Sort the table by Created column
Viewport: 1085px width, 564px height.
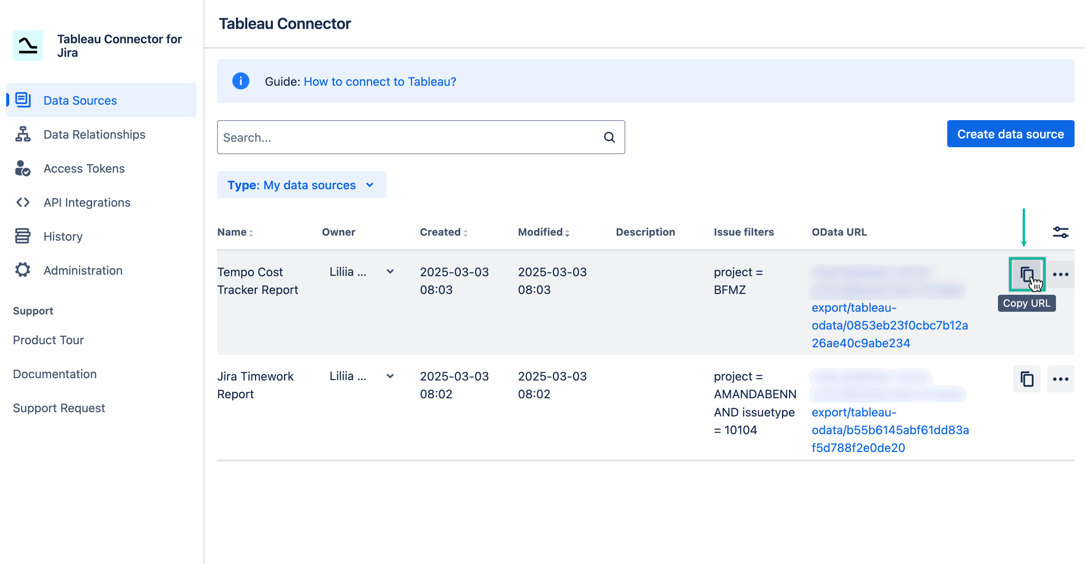coord(465,232)
